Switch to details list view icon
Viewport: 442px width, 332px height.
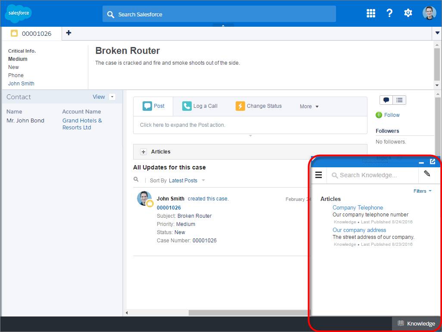click(399, 100)
